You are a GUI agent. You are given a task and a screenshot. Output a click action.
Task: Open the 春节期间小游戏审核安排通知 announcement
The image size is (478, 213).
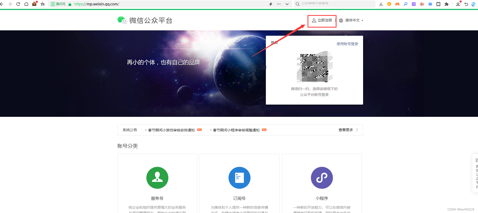pos(171,130)
